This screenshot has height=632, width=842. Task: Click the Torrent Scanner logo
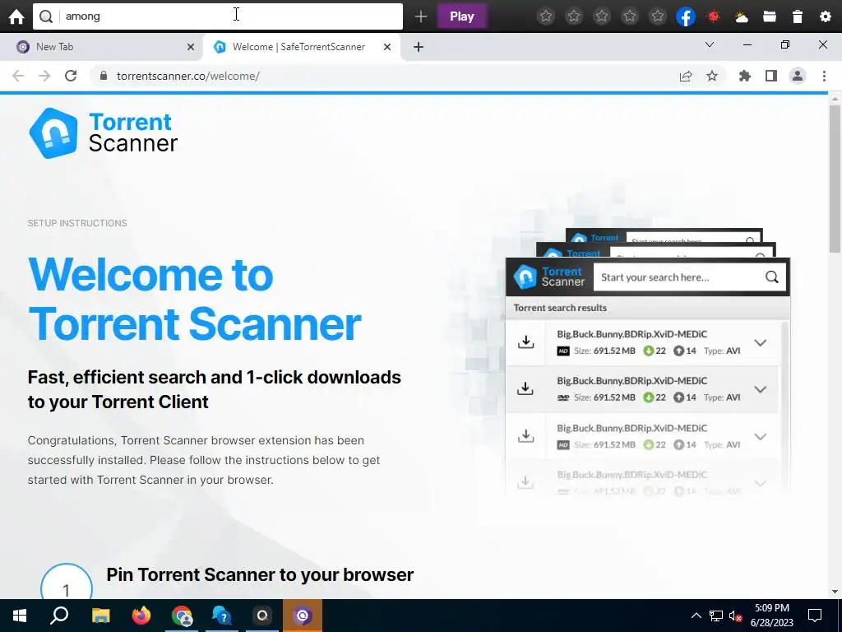coord(103,132)
